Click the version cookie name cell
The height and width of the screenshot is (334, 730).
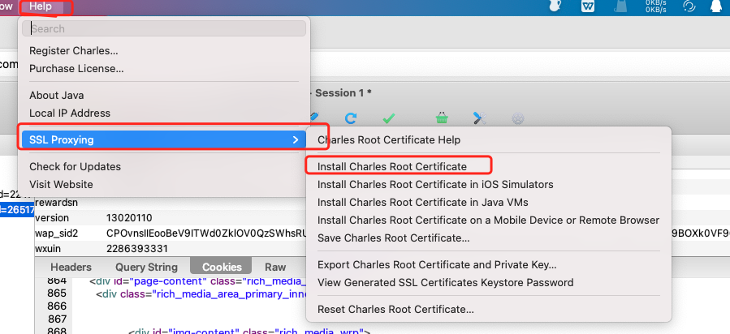[x=52, y=218]
